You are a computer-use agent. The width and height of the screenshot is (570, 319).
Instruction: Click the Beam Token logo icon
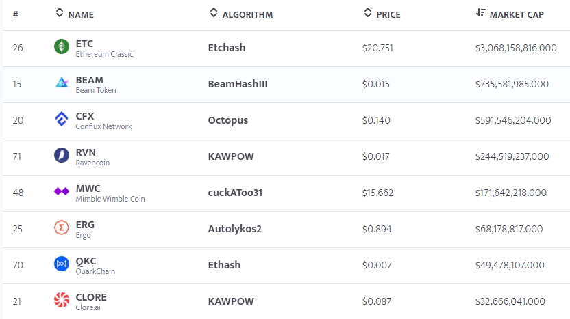click(x=62, y=84)
